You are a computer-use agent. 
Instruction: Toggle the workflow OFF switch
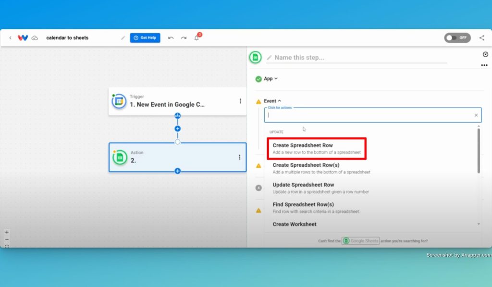[x=457, y=37]
